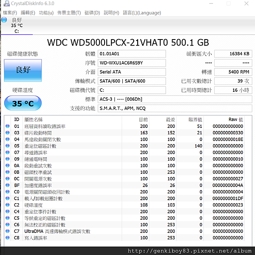Viewport: 255px width, 255px height.
Task: Select the 硬碟溫度 attribute name in row C2
Action: pyautogui.click(x=33, y=205)
